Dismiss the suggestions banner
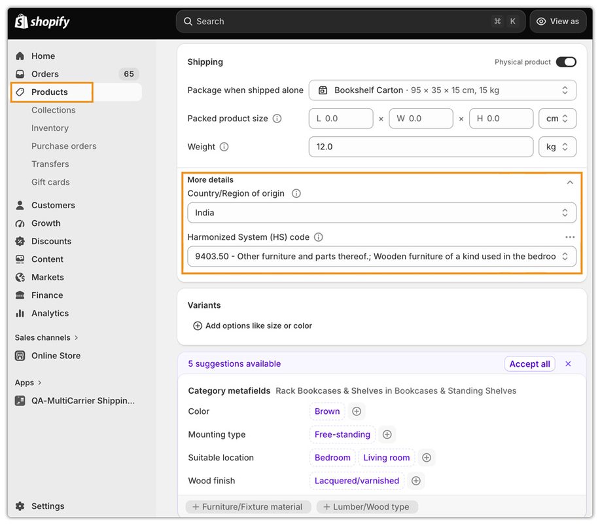This screenshot has width=600, height=524. coord(568,364)
